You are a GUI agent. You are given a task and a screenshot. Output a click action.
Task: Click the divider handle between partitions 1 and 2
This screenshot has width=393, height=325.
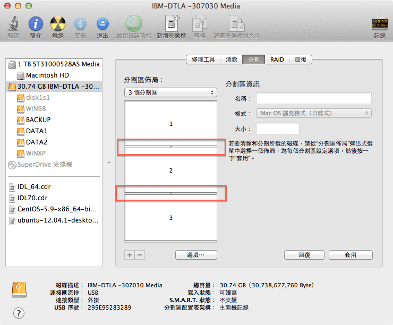coord(170,146)
